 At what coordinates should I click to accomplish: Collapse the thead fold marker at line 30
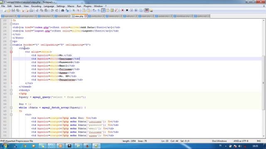pyautogui.click(x=11, y=48)
